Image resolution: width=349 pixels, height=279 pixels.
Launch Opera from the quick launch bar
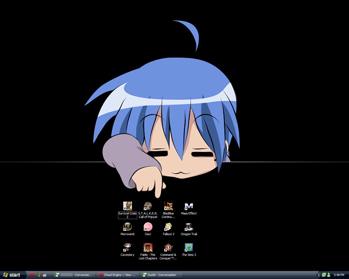32,275
